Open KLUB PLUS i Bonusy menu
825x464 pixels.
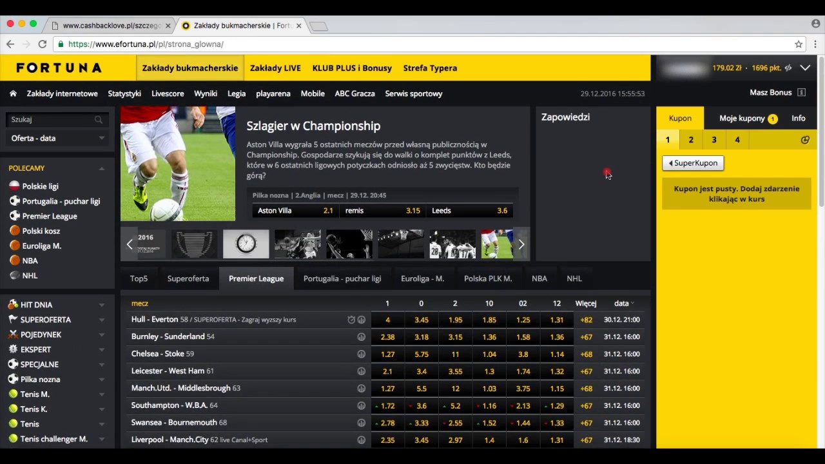pos(352,68)
